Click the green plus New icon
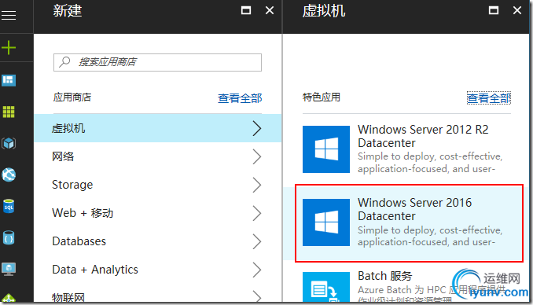The height and width of the screenshot is (305, 533). 9,48
